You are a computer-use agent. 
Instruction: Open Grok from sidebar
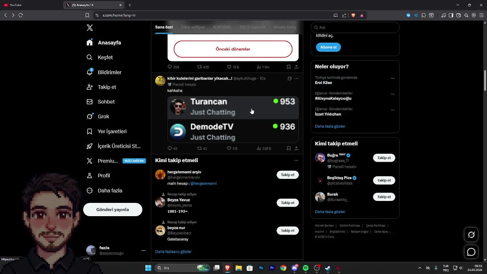98,116
